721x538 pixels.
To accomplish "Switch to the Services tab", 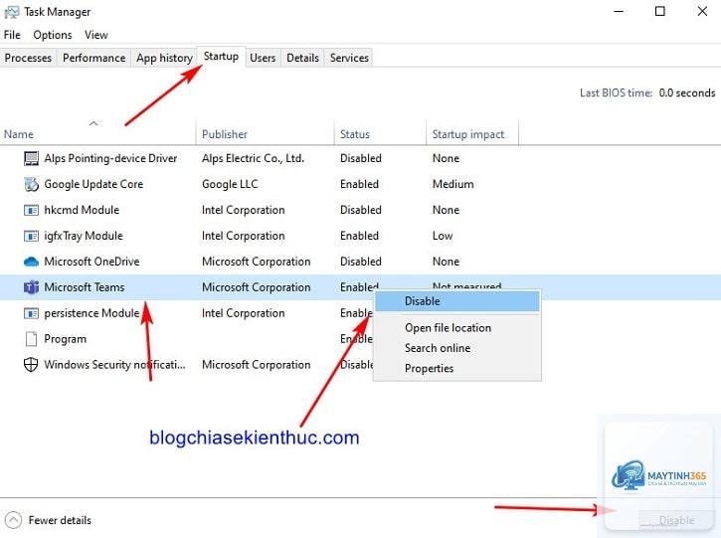I will pos(349,58).
